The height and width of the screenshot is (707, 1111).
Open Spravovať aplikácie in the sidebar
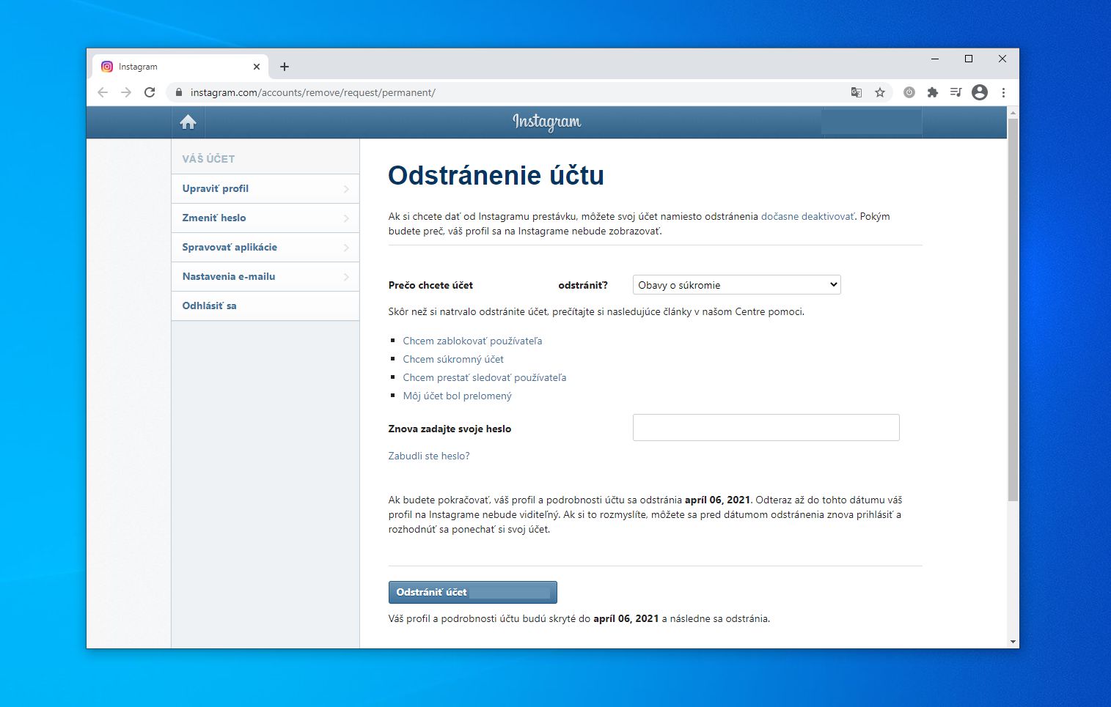[265, 248]
